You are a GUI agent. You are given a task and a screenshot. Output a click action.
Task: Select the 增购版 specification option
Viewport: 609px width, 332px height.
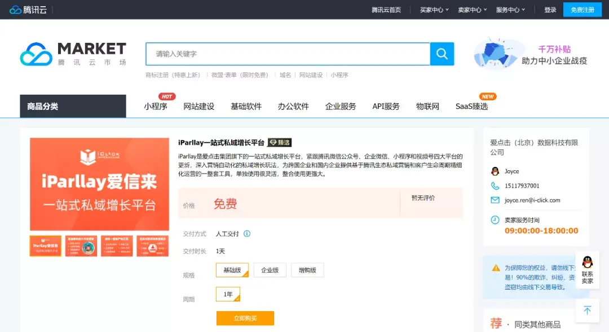pos(307,270)
